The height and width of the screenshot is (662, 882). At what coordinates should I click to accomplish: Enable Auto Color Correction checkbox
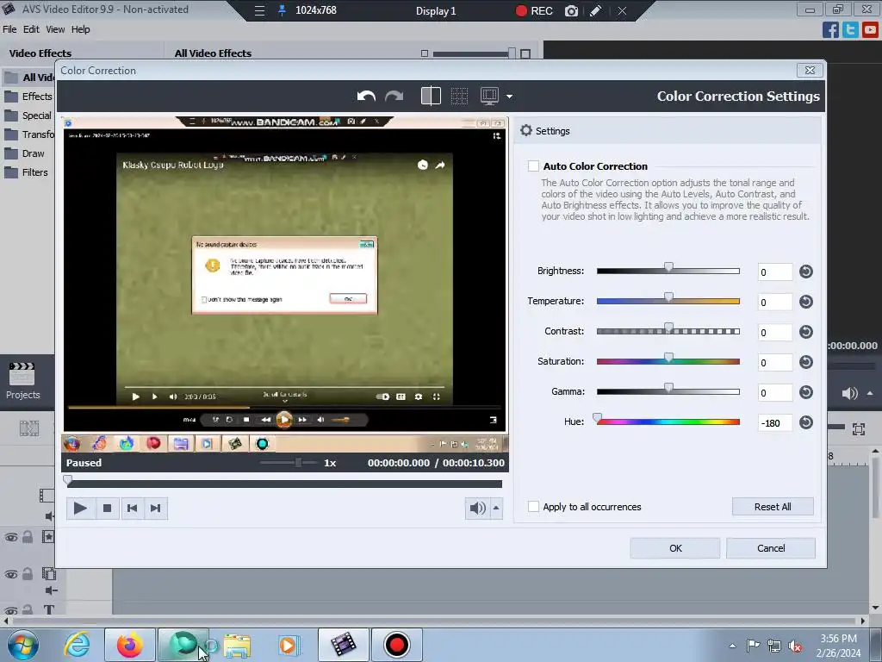pyautogui.click(x=533, y=166)
